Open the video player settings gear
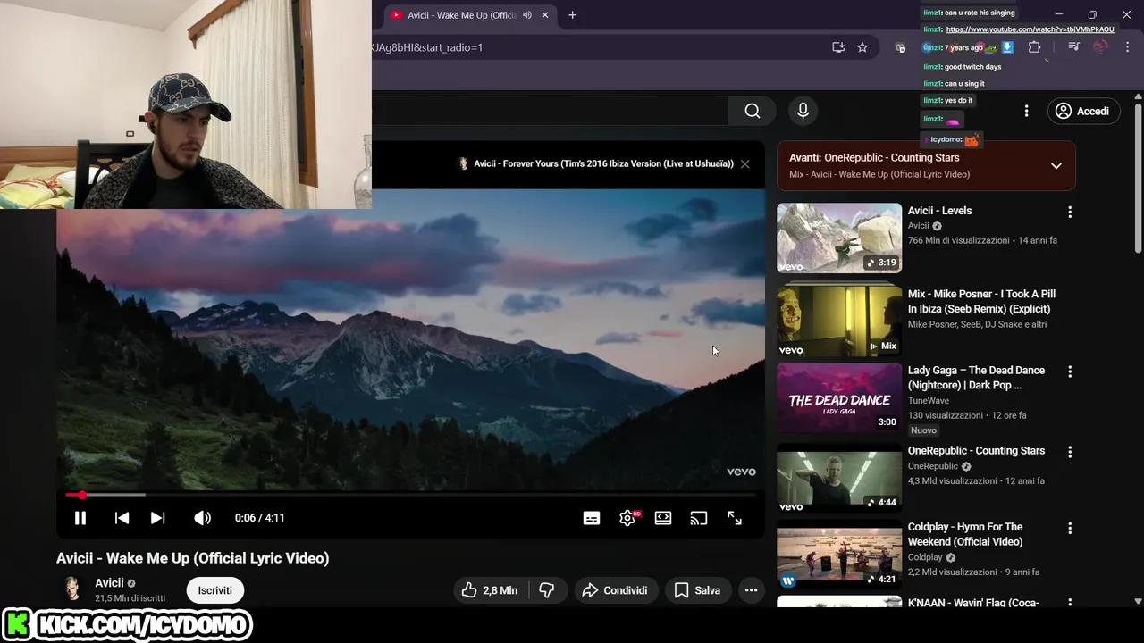The height and width of the screenshot is (643, 1144). pyautogui.click(x=627, y=518)
